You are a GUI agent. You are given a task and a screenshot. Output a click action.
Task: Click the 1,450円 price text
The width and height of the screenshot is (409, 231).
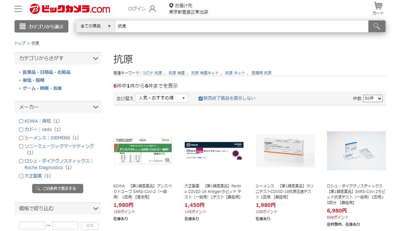(x=195, y=205)
